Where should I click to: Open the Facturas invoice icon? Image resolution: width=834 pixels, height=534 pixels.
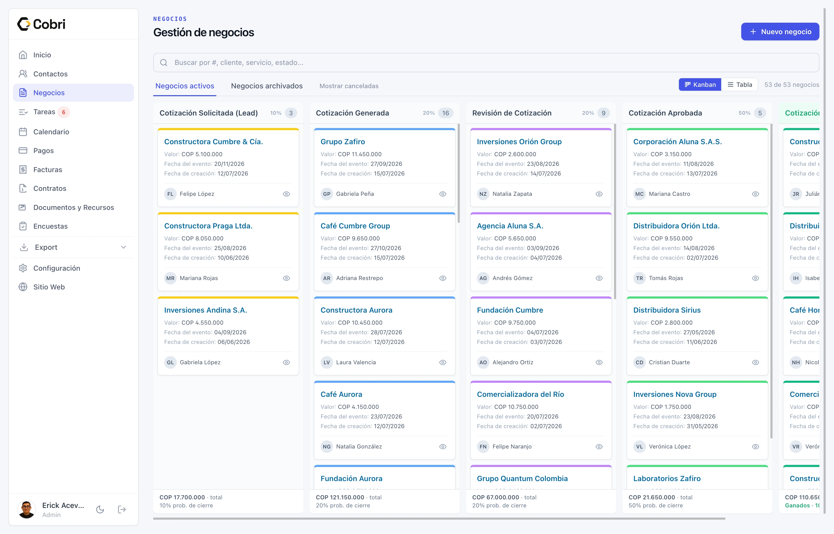[x=23, y=169]
